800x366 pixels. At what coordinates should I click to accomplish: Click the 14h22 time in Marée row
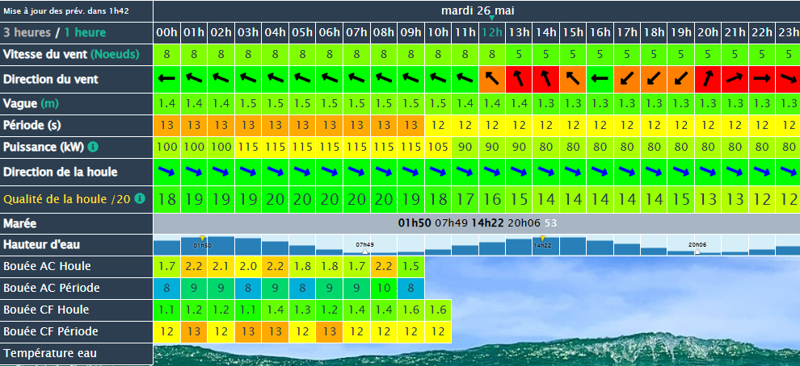click(x=488, y=223)
